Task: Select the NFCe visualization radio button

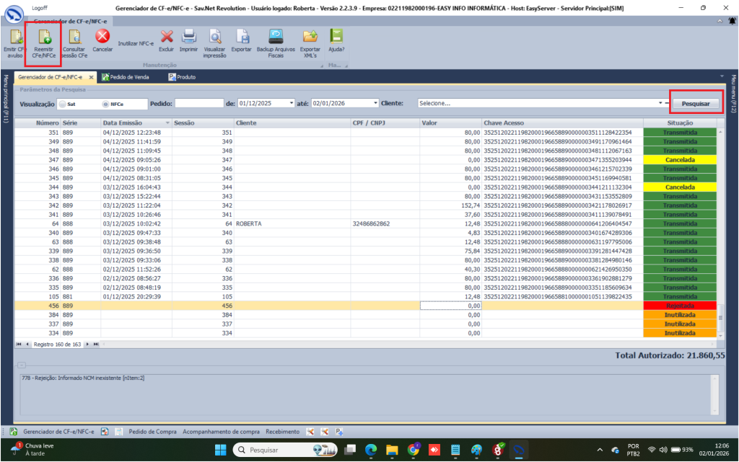Action: tap(105, 104)
